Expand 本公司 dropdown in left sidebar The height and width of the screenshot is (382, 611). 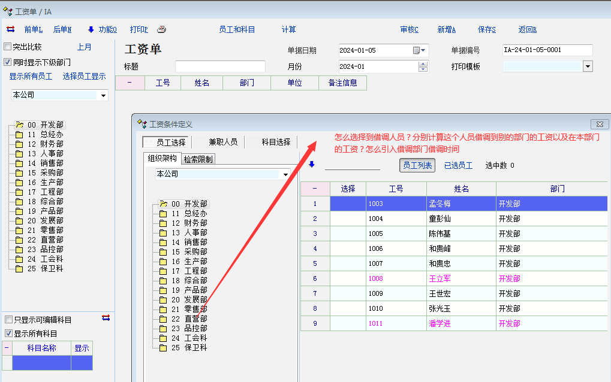coord(104,95)
